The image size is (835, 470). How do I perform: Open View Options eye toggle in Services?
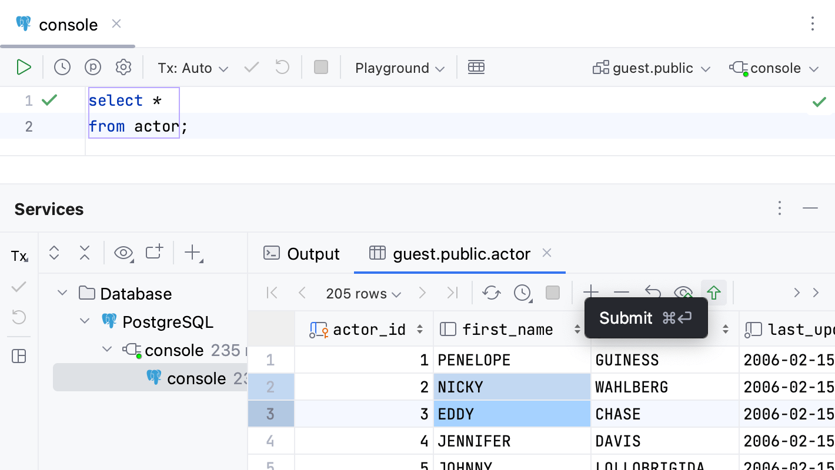coord(123,252)
